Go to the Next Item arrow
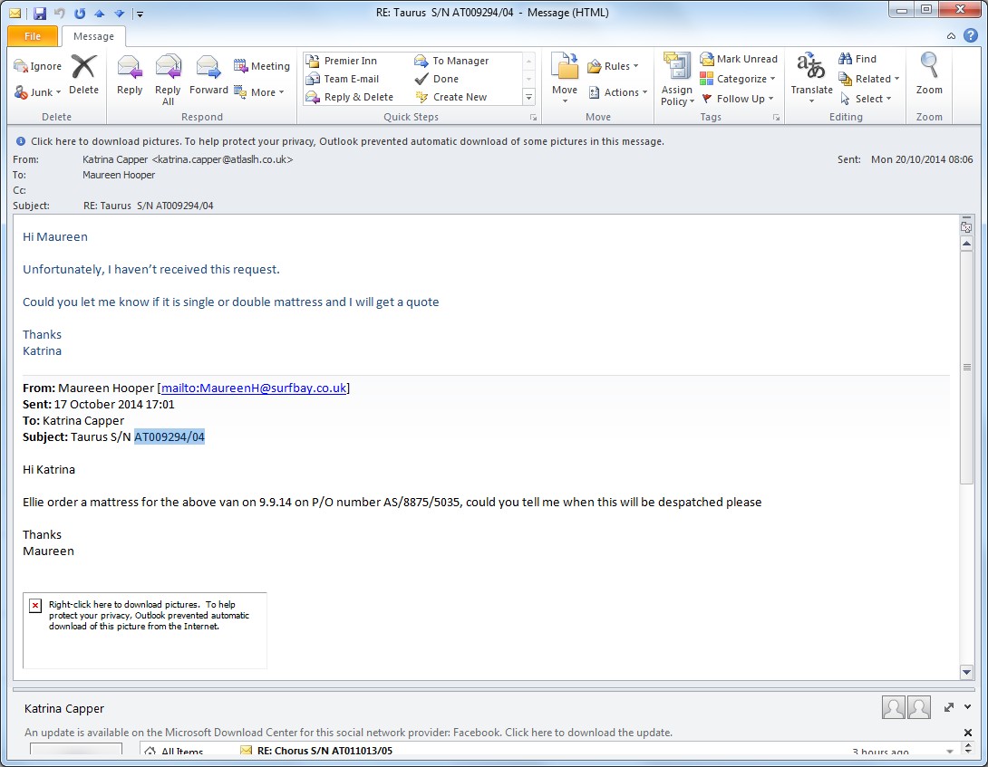The image size is (988, 767). click(119, 13)
